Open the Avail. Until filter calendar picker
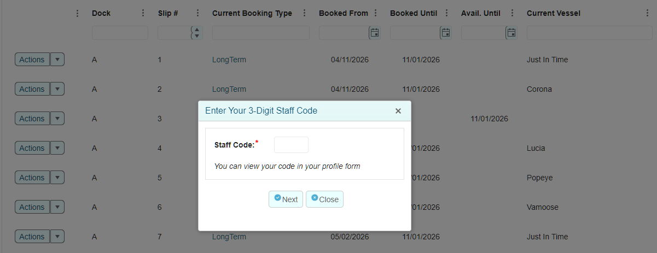Viewport: 657px width, 253px height. click(511, 33)
